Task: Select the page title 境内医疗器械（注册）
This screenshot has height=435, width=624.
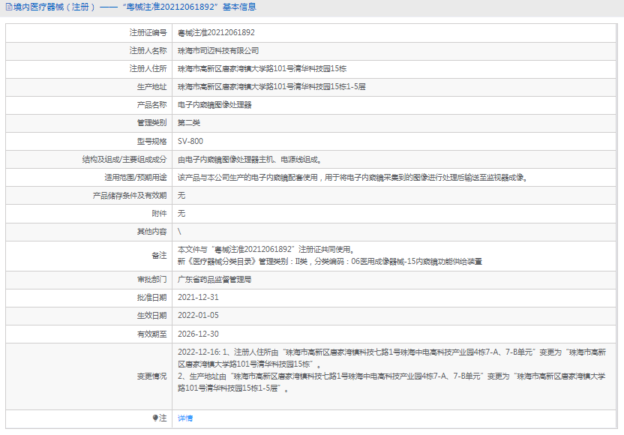Action: pyautogui.click(x=54, y=7)
